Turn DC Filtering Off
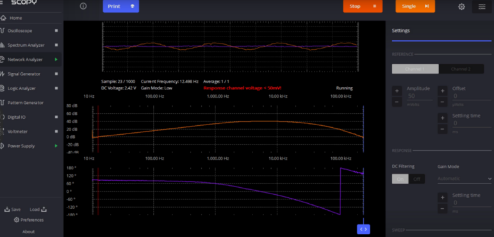The height and width of the screenshot is (237, 494). point(416,179)
